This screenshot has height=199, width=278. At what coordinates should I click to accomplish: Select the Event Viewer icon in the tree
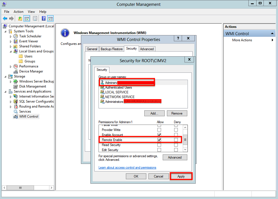(x=16, y=41)
